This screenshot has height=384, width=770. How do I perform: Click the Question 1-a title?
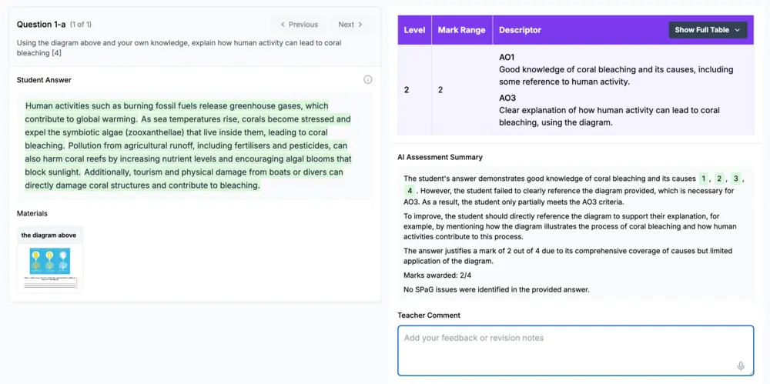coord(42,24)
